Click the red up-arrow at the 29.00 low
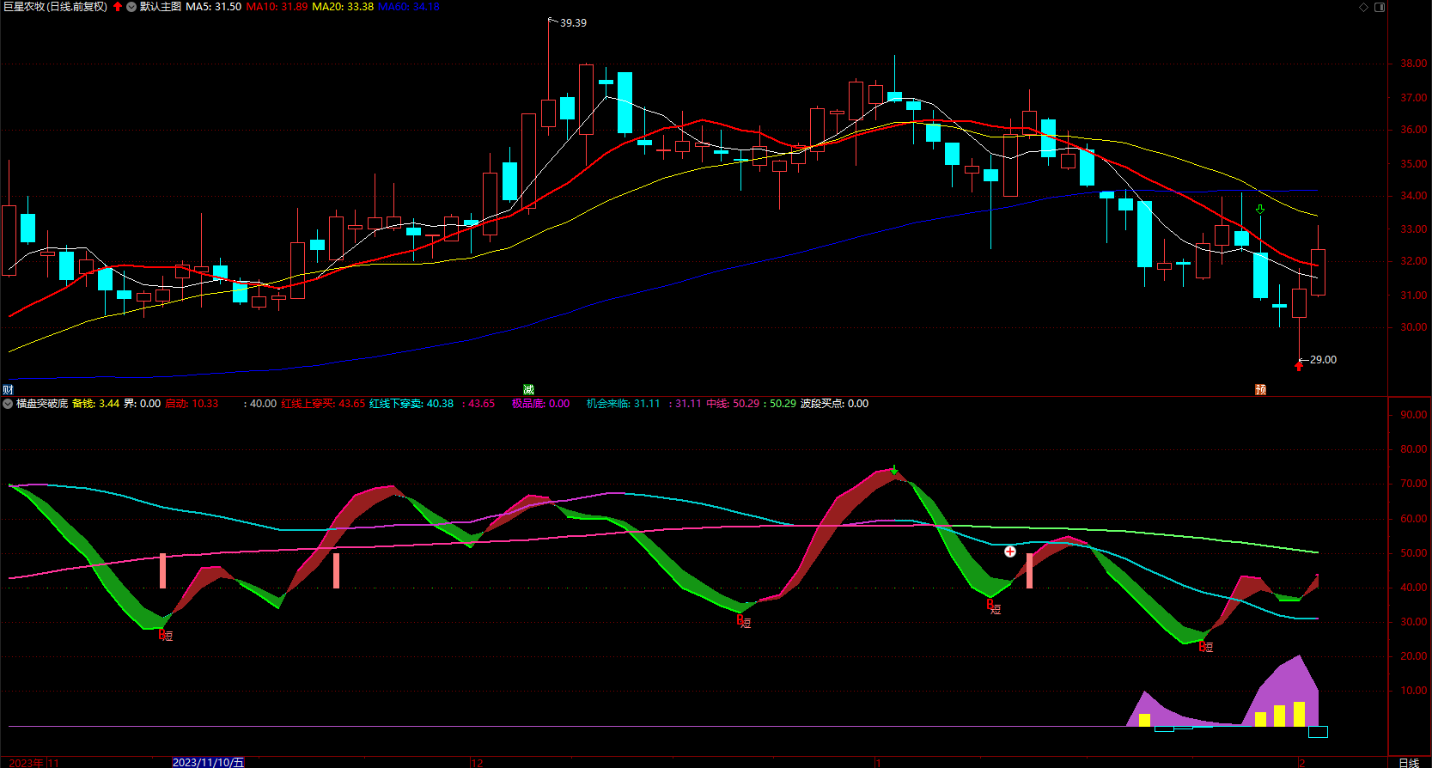 (x=1299, y=366)
